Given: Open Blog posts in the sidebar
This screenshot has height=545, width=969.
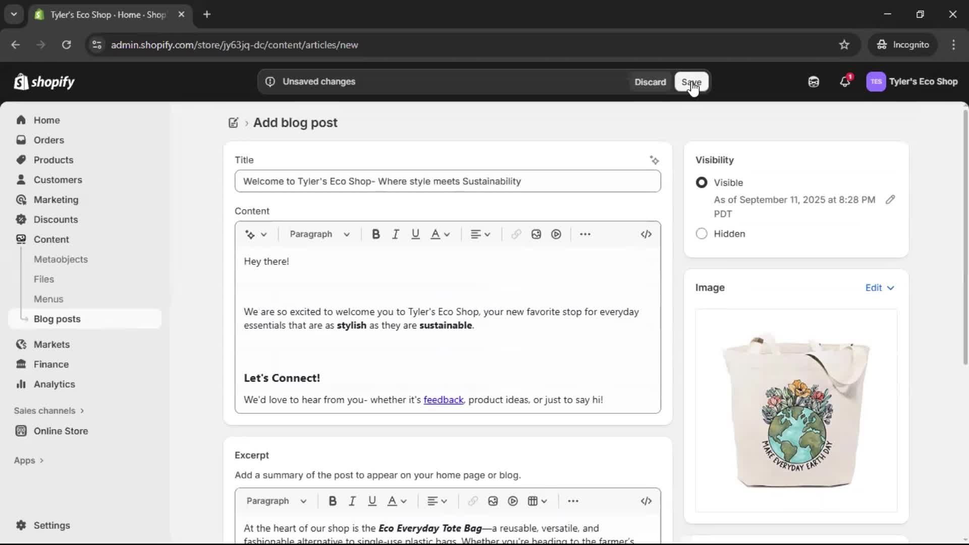Looking at the screenshot, I should (57, 318).
